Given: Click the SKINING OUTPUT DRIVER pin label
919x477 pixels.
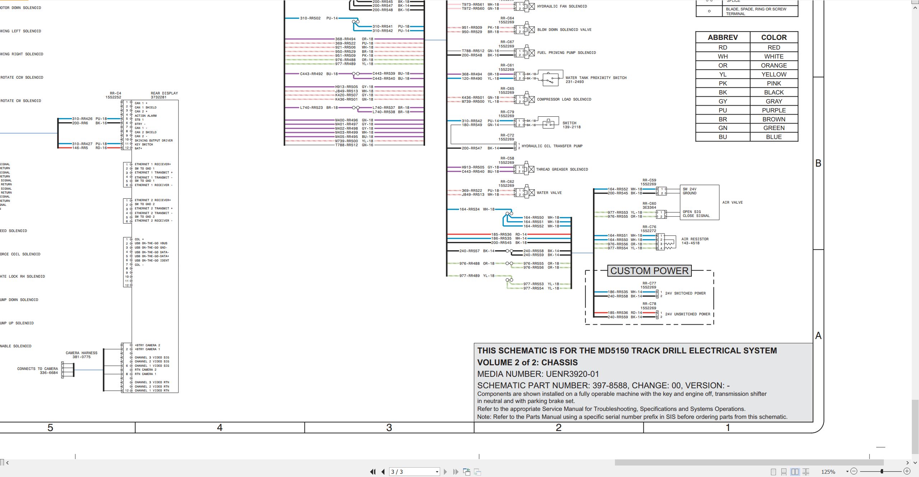Looking at the screenshot, I should point(154,140).
